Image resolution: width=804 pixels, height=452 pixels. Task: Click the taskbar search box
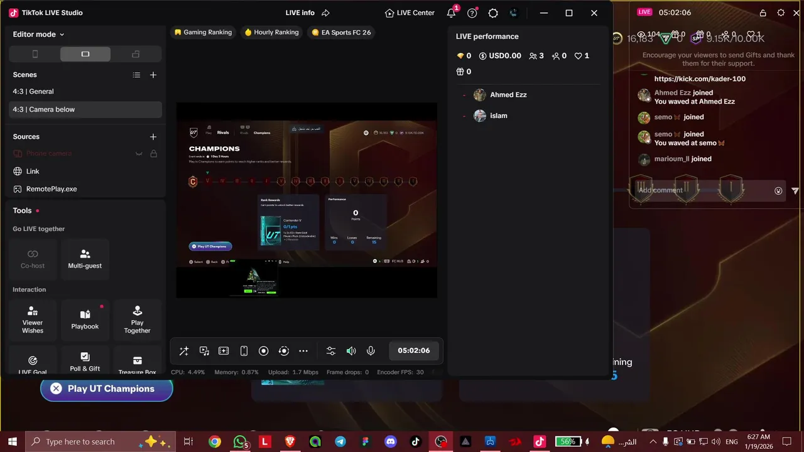(100, 441)
